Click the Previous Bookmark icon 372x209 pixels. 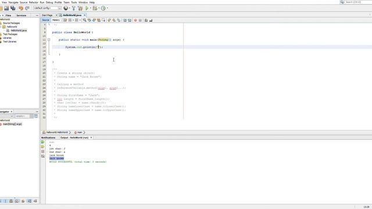click(x=109, y=20)
